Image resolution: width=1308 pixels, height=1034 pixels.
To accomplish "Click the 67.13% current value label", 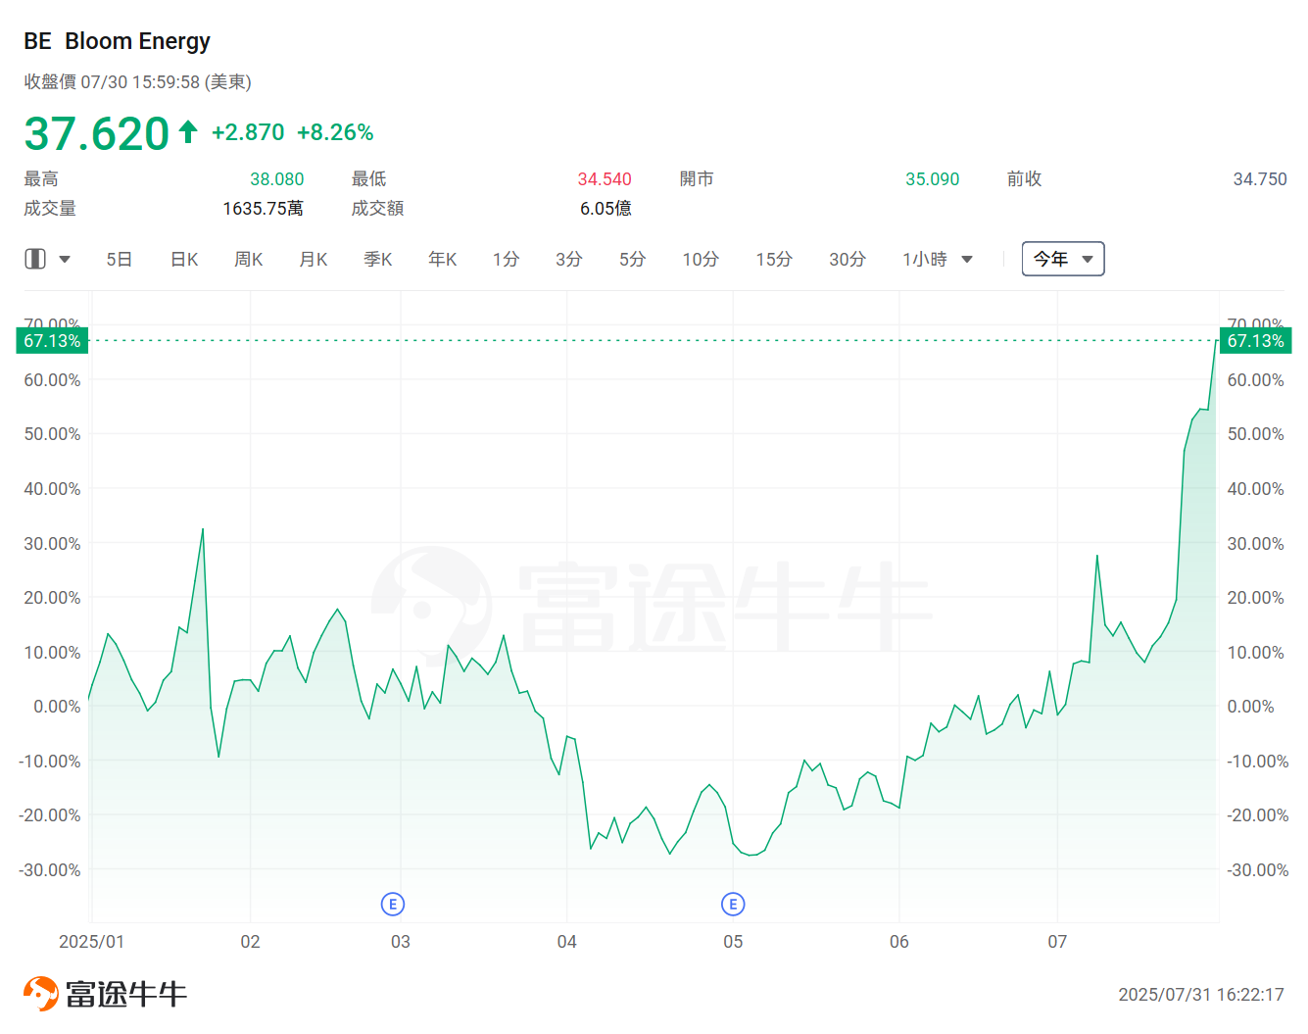I will (x=1255, y=341).
